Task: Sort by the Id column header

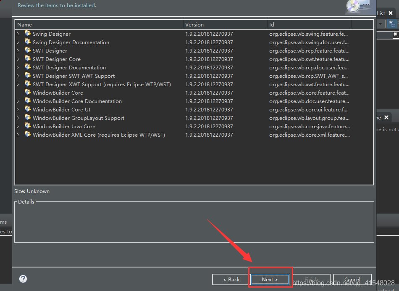Action: pyautogui.click(x=309, y=25)
